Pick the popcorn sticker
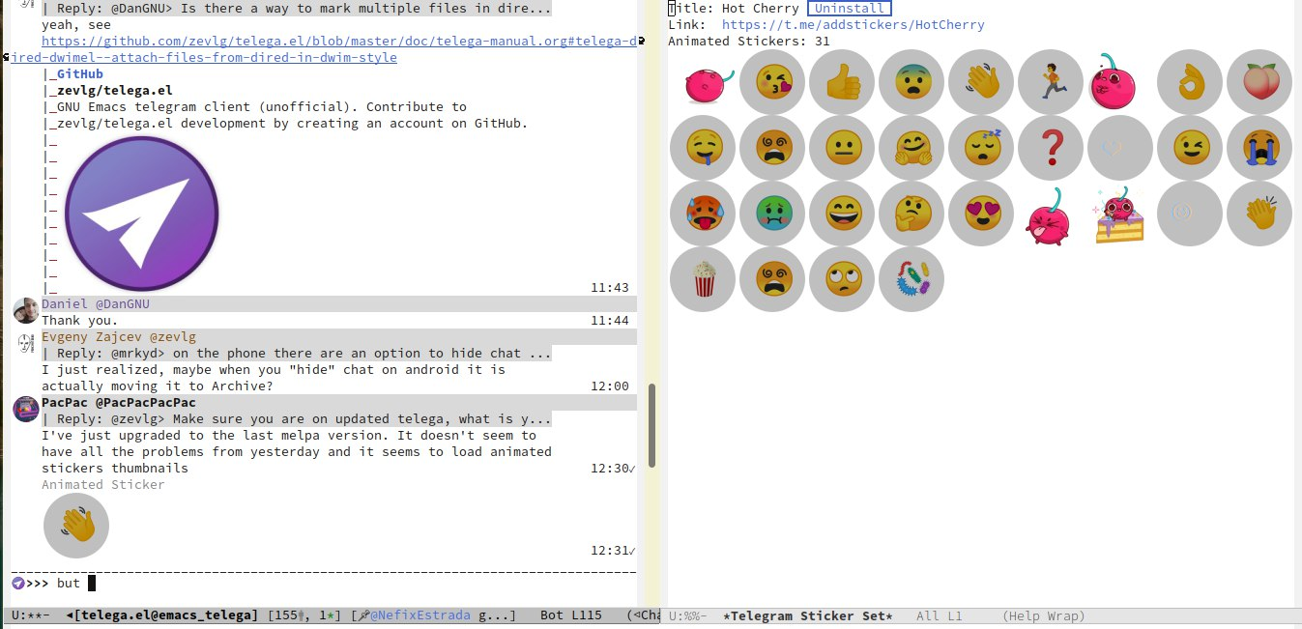The image size is (1302, 629). click(703, 279)
